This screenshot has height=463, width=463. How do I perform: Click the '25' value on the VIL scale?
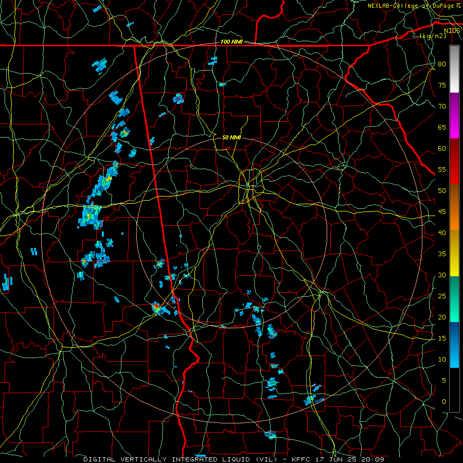442,296
